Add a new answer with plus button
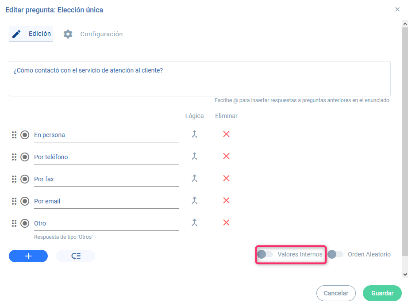 click(28, 256)
